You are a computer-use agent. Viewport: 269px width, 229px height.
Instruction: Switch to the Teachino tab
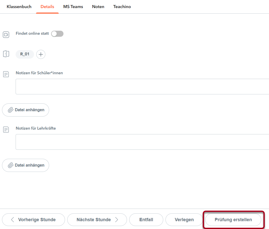point(122,7)
